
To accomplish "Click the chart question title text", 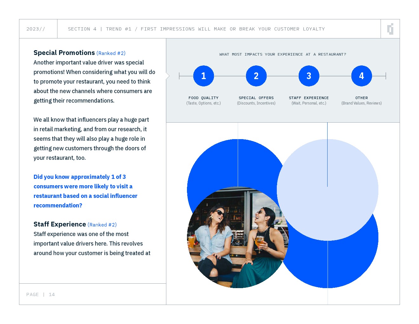I will (x=283, y=54).
